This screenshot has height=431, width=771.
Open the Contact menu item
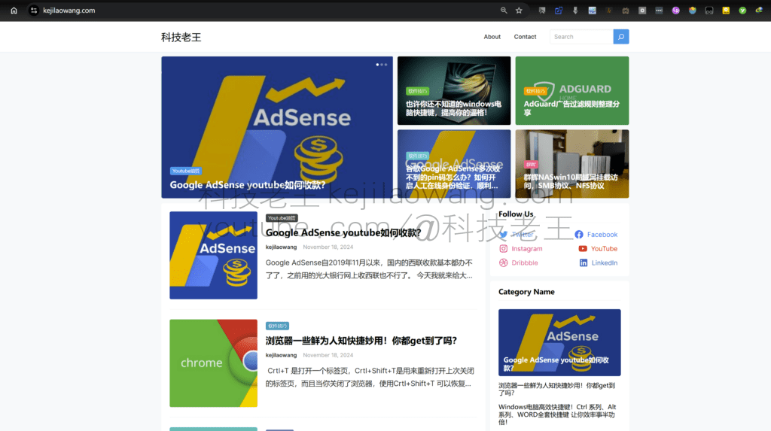[525, 37]
